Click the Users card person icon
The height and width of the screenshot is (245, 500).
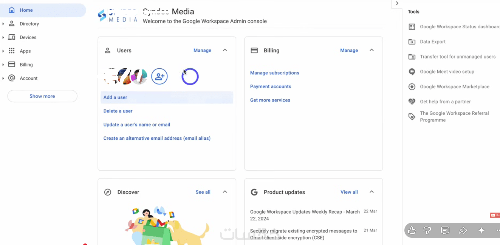[x=108, y=50]
